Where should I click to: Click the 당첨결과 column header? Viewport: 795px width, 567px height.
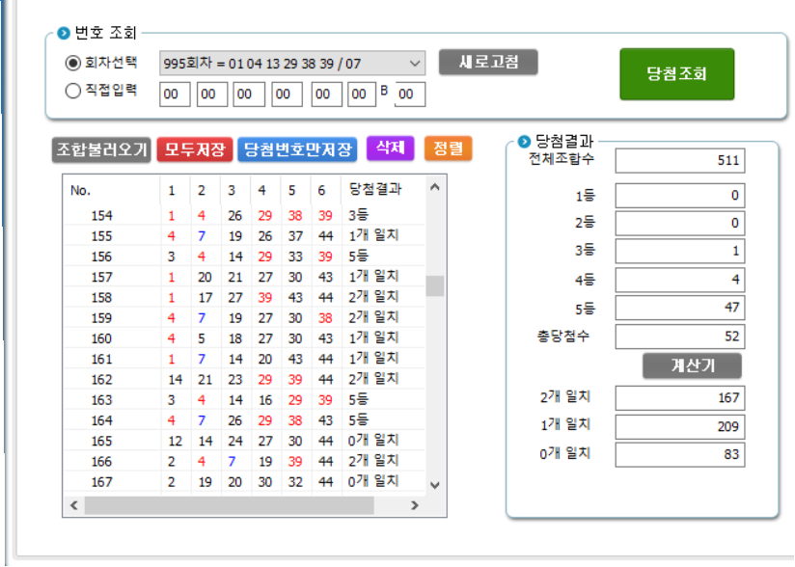pyautogui.click(x=371, y=190)
